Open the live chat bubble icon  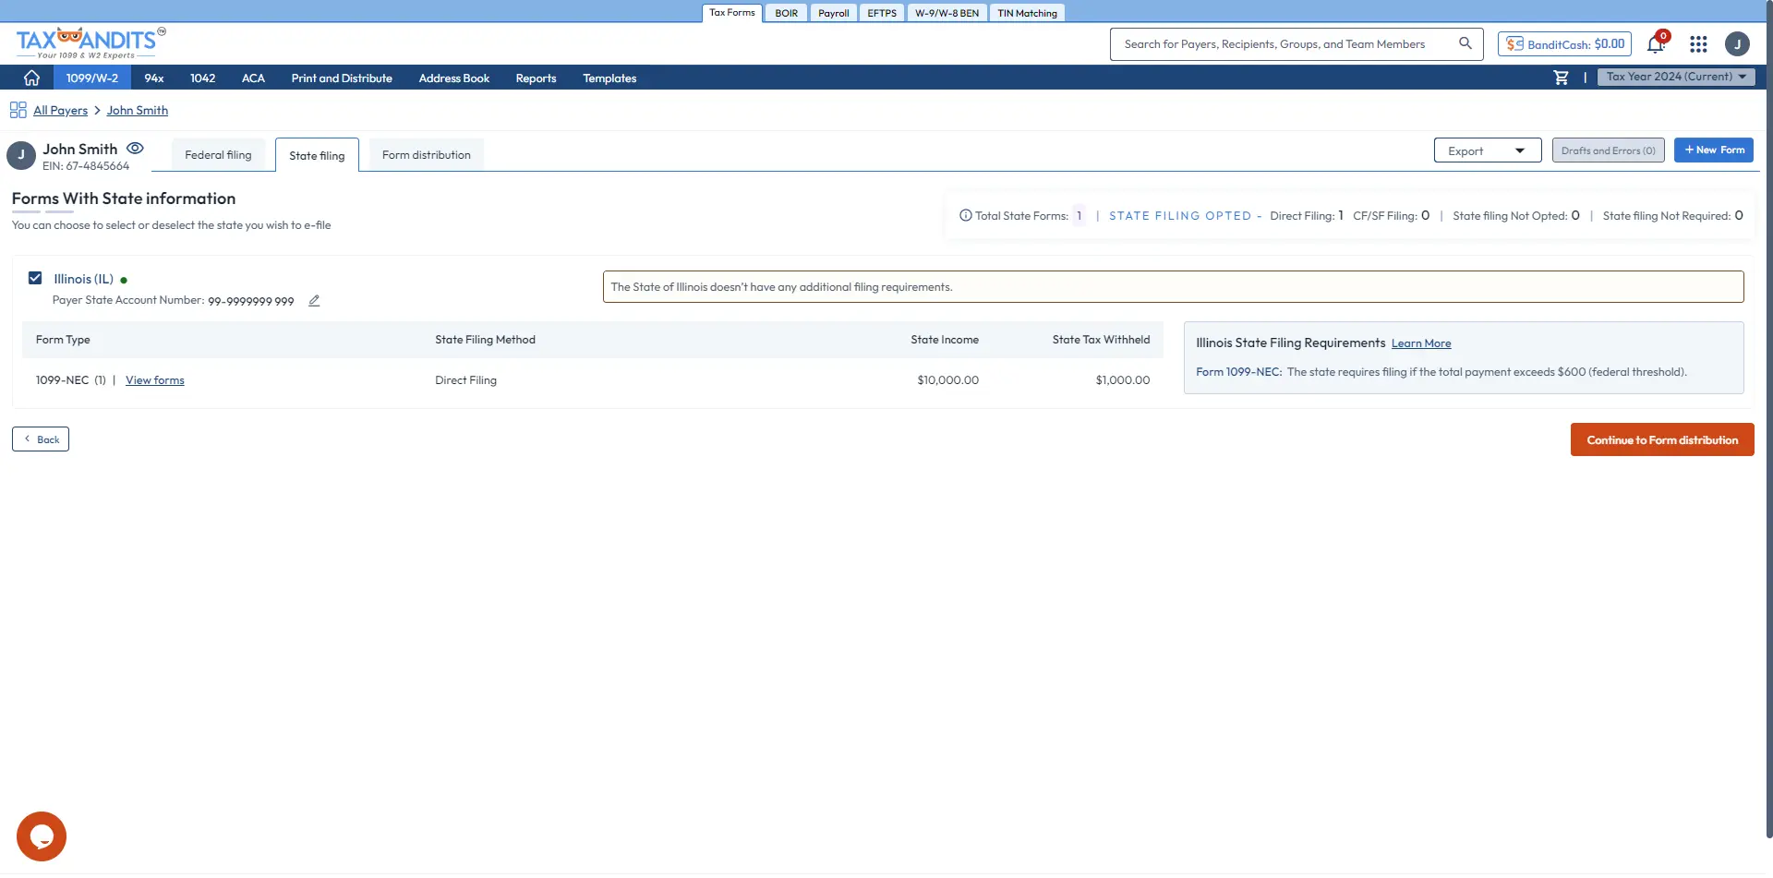click(x=42, y=836)
